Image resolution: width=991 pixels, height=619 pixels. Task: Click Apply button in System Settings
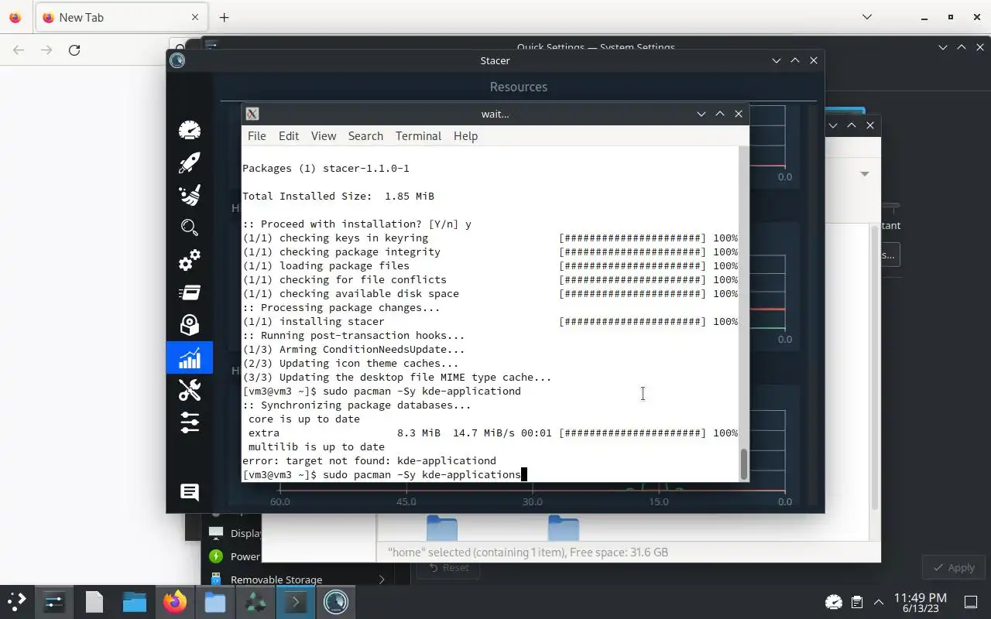coord(952,567)
